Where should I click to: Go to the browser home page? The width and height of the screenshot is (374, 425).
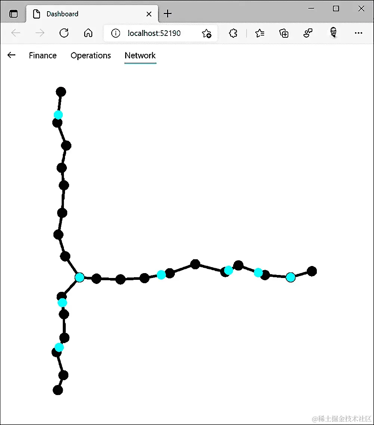(x=88, y=33)
